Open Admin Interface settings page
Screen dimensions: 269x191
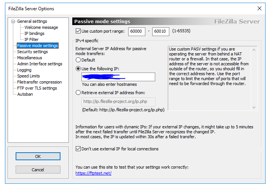pyautogui.click(x=40, y=64)
